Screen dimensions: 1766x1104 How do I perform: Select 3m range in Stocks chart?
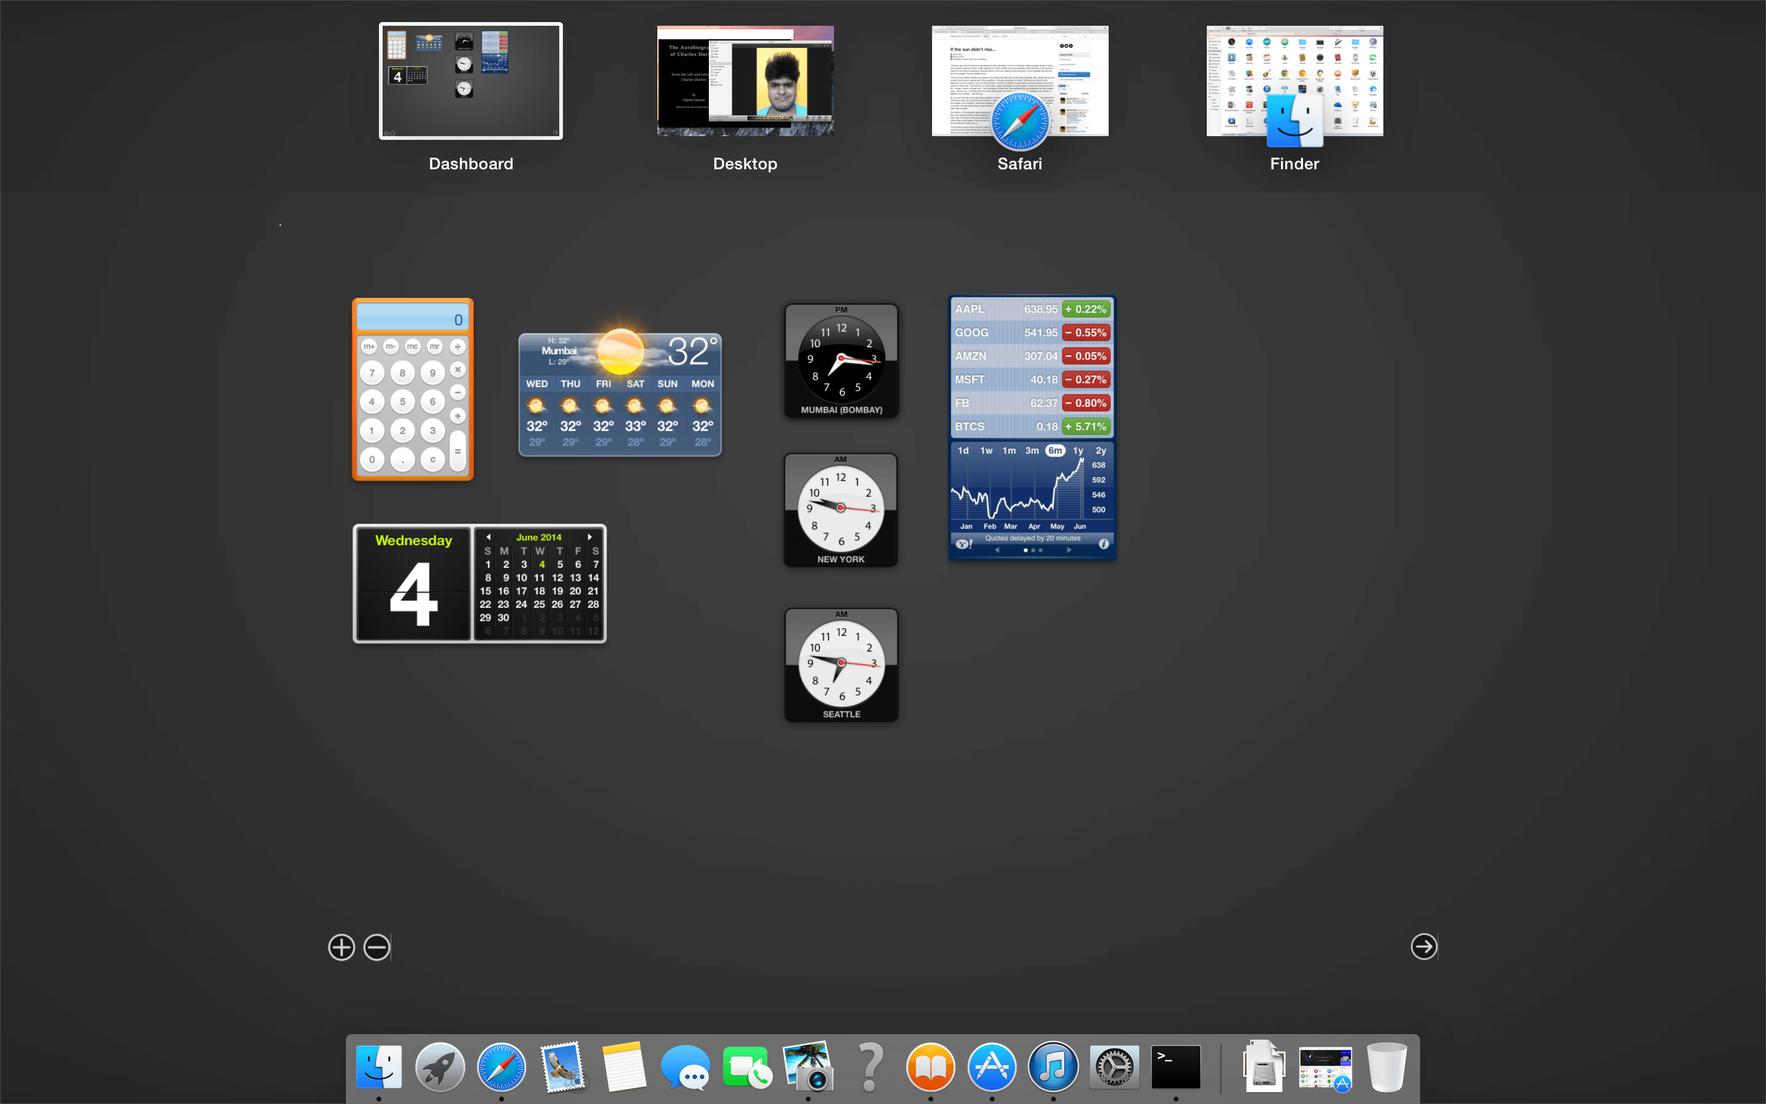point(1032,451)
